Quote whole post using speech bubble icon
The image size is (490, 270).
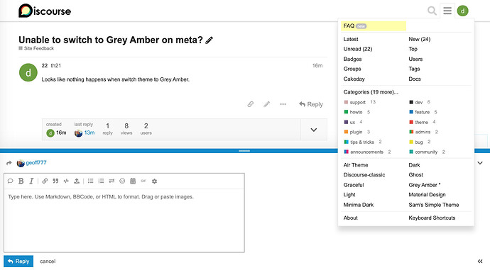(x=10, y=181)
